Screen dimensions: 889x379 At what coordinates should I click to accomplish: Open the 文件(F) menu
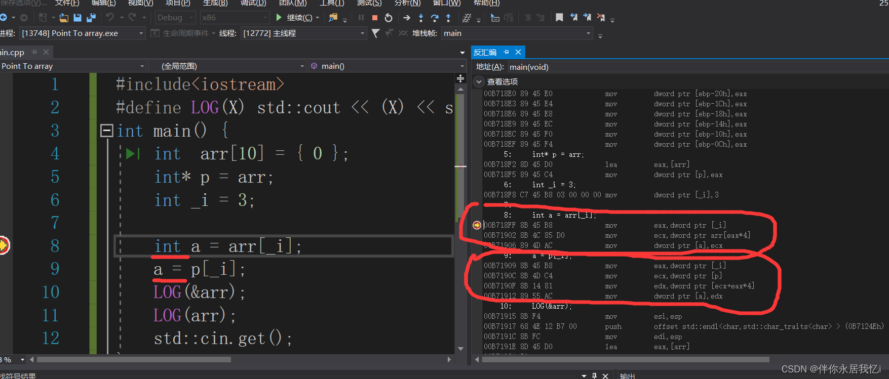pyautogui.click(x=67, y=3)
